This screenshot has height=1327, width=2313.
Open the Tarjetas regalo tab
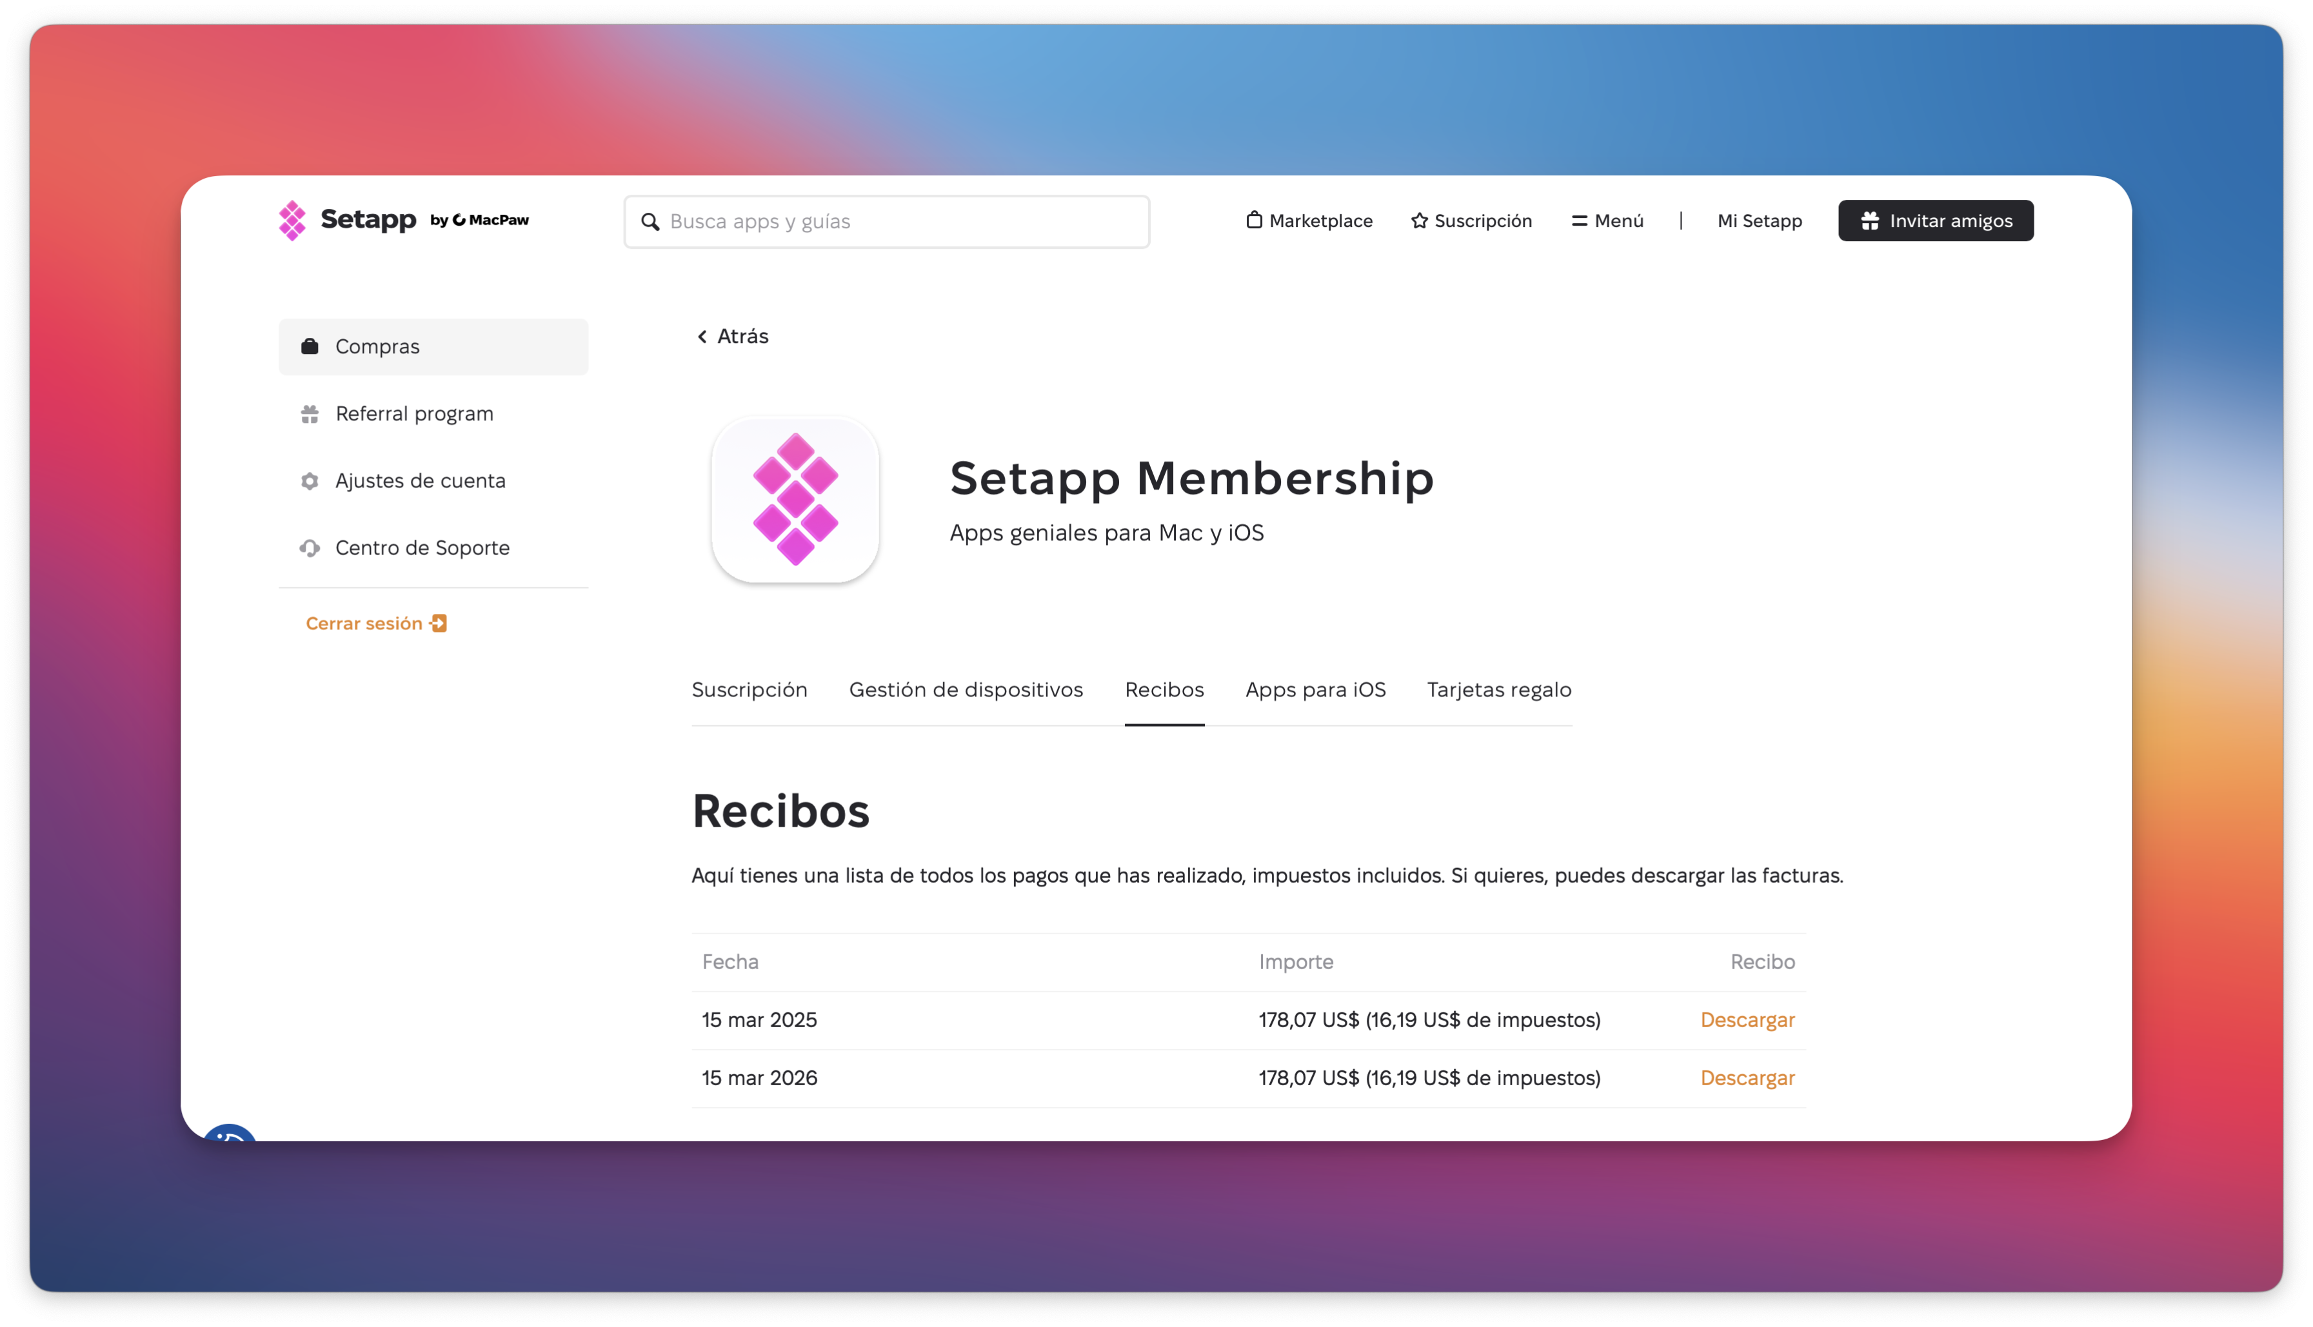tap(1499, 690)
